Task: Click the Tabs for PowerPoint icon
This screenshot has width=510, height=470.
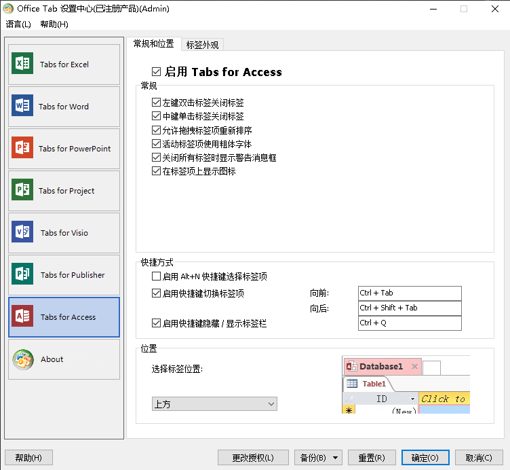Action: tap(22, 149)
